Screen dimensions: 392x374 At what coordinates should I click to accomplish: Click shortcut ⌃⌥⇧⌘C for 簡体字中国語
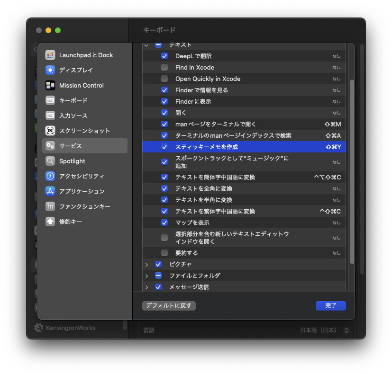328,177
